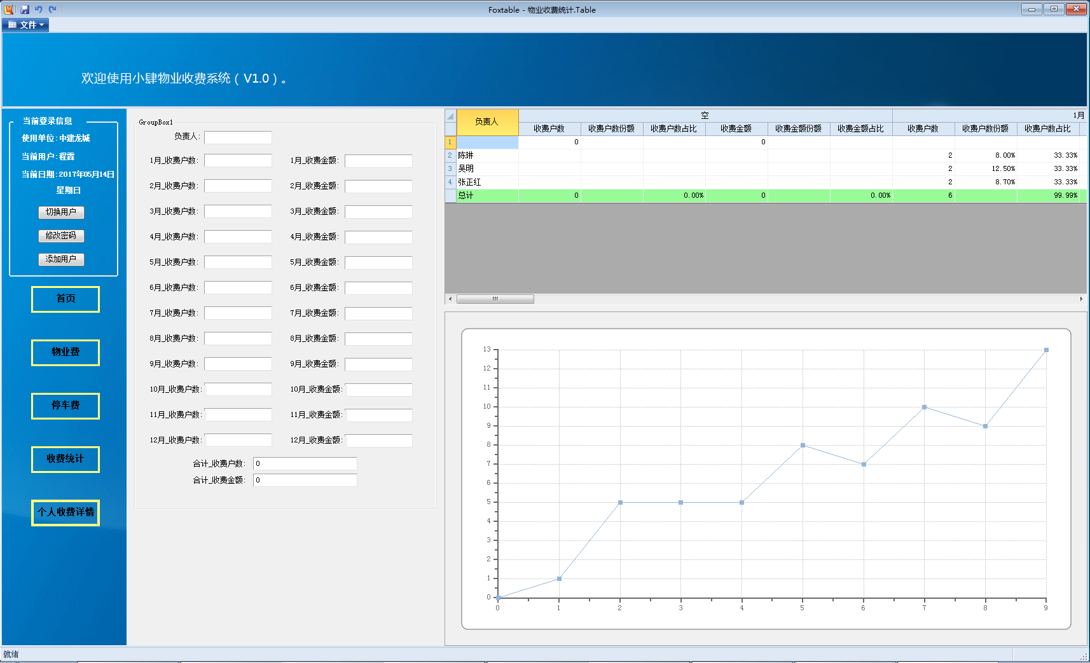Click the redo arrow icon

click(x=53, y=9)
